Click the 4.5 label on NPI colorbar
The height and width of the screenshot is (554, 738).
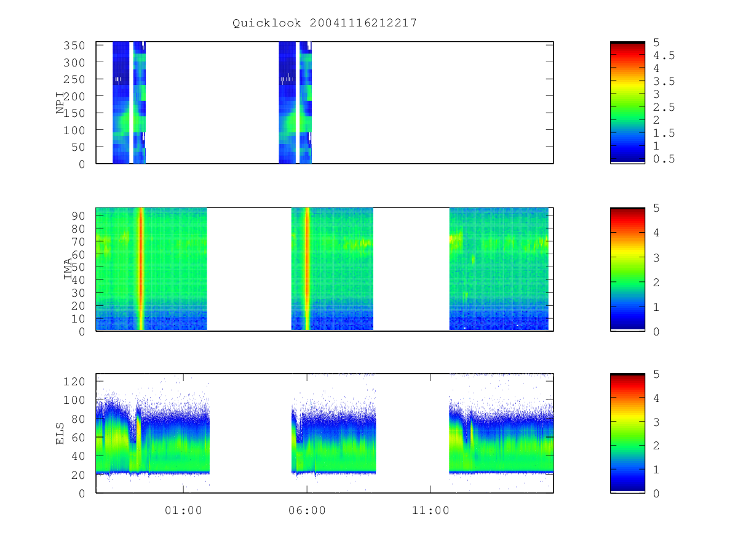pyautogui.click(x=664, y=55)
